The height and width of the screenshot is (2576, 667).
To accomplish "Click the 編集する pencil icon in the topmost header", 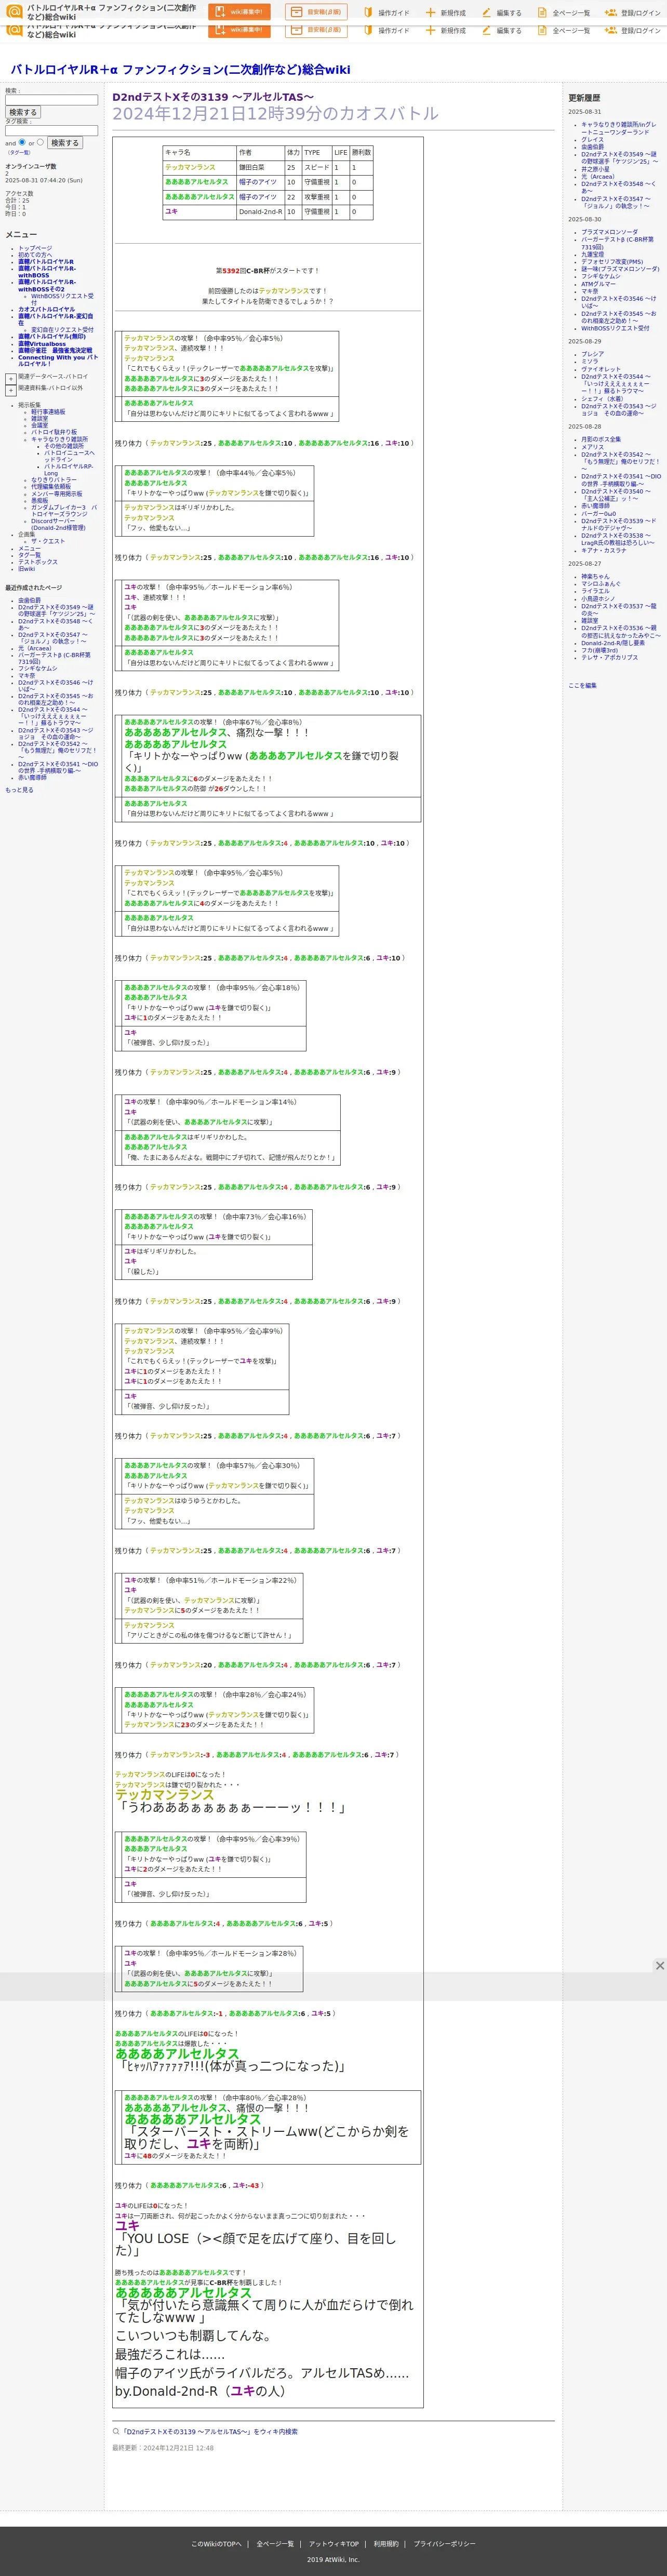I will tap(486, 13).
